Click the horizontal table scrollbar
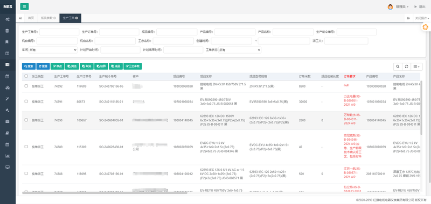Viewport: 431px width, 204px height. [x=105, y=193]
